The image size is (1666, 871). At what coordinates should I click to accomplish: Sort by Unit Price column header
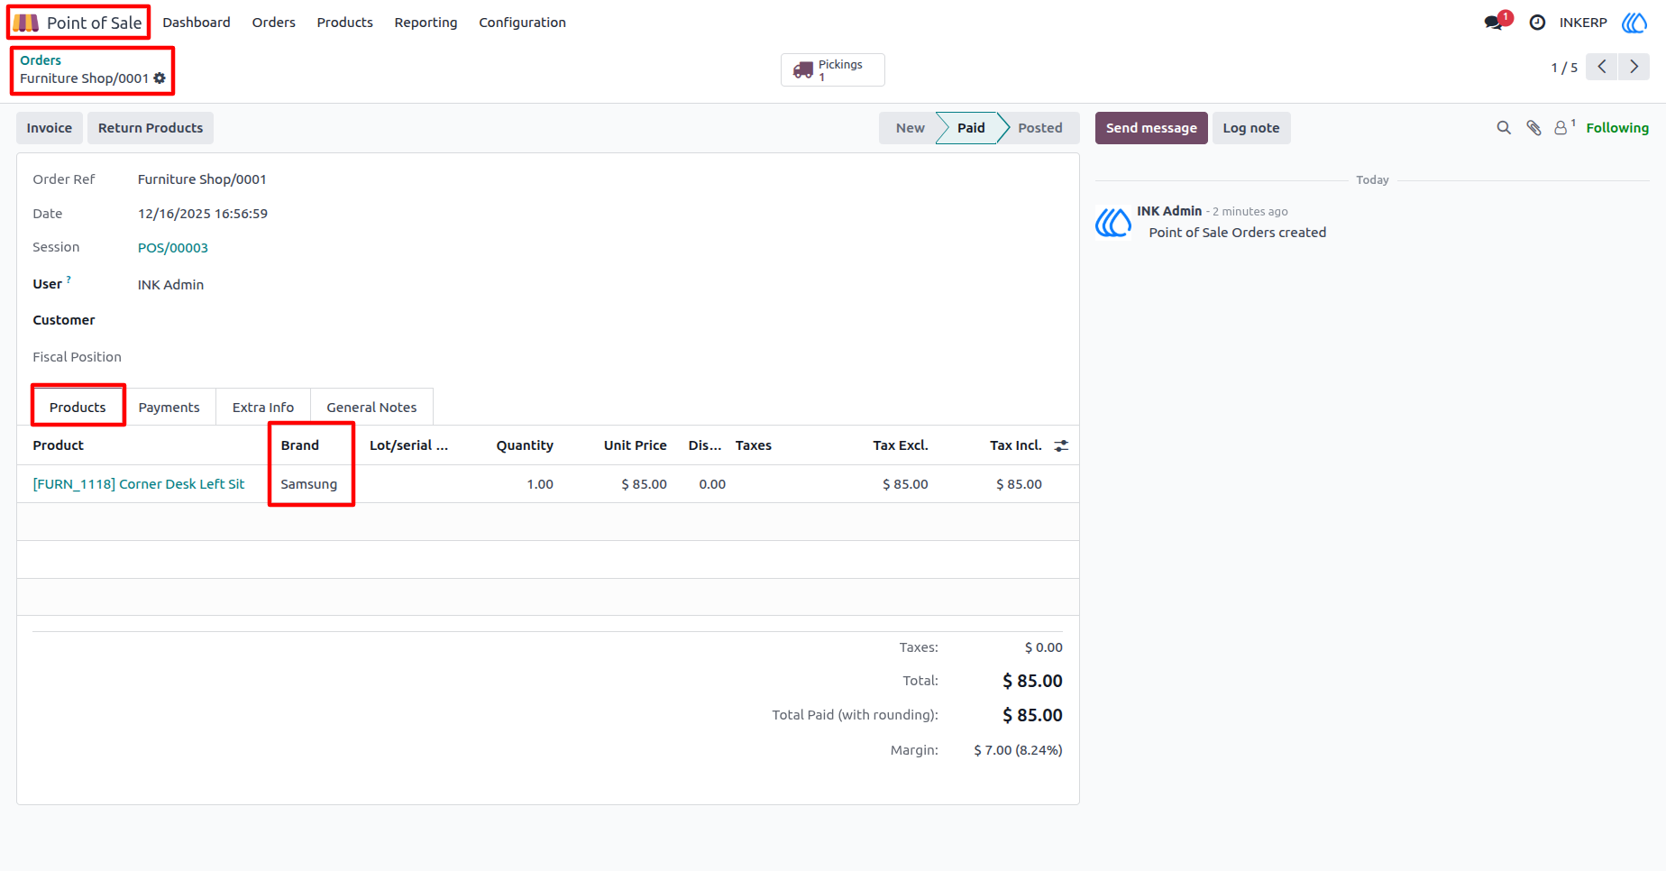point(636,445)
